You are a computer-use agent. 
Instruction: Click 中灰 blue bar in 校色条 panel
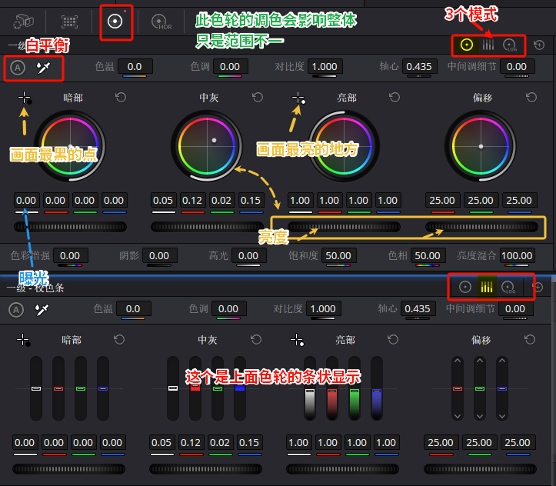click(x=240, y=388)
